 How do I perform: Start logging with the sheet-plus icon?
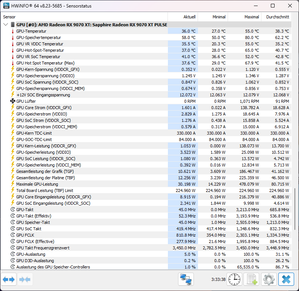[x=251, y=279]
